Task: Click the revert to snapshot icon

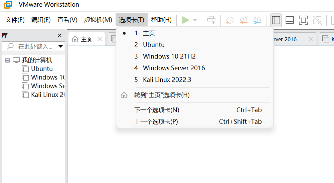Action: (x=243, y=20)
